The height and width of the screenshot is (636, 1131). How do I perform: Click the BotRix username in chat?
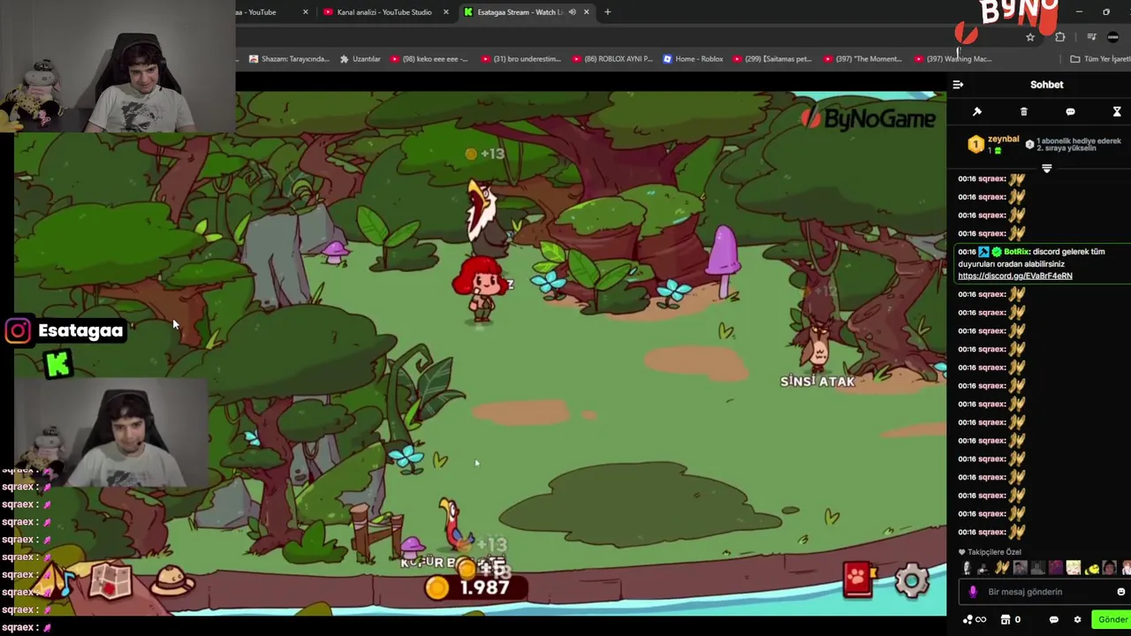pos(1016,252)
